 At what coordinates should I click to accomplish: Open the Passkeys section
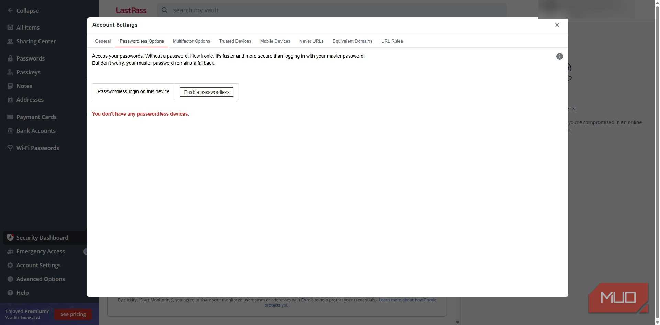(x=28, y=72)
